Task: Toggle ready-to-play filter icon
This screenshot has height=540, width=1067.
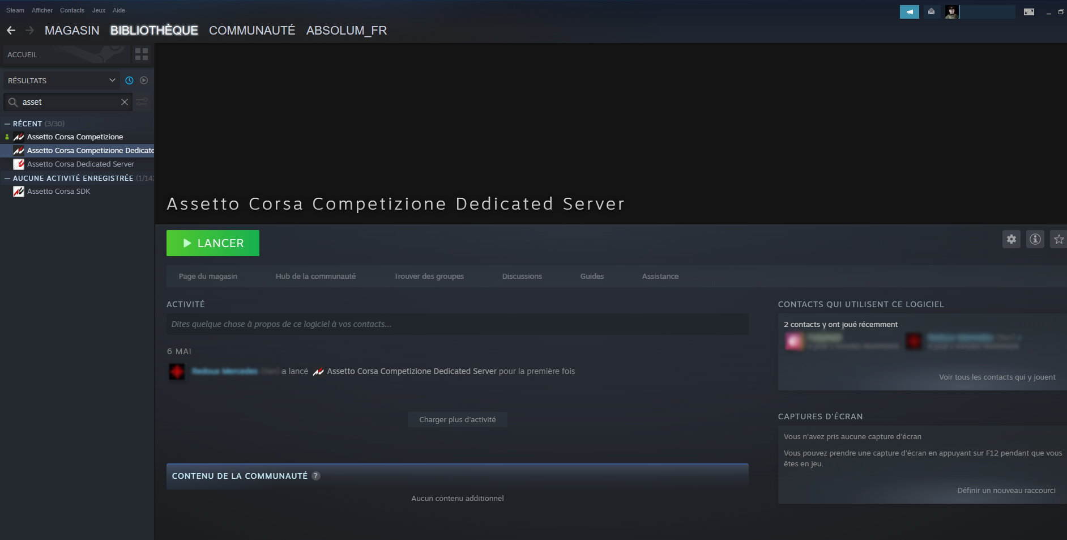Action: (x=144, y=80)
